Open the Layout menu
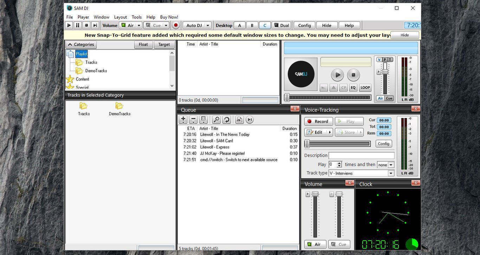The width and height of the screenshot is (480, 255). [121, 17]
